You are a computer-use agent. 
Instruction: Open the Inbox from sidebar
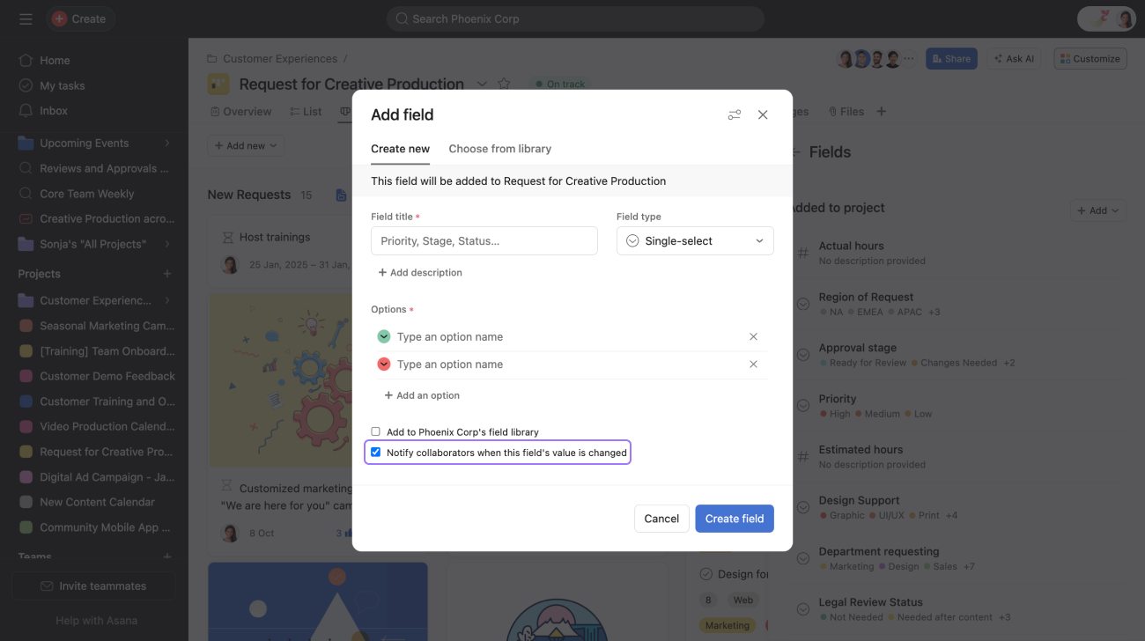coord(54,110)
